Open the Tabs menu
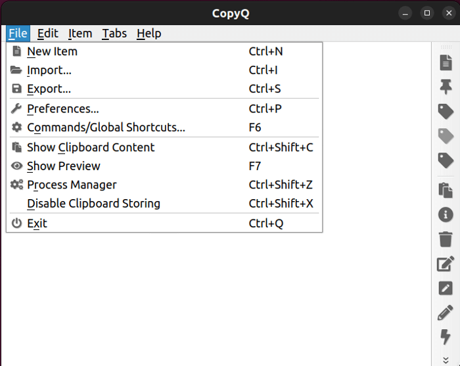The width and height of the screenshot is (460, 366). point(114,34)
